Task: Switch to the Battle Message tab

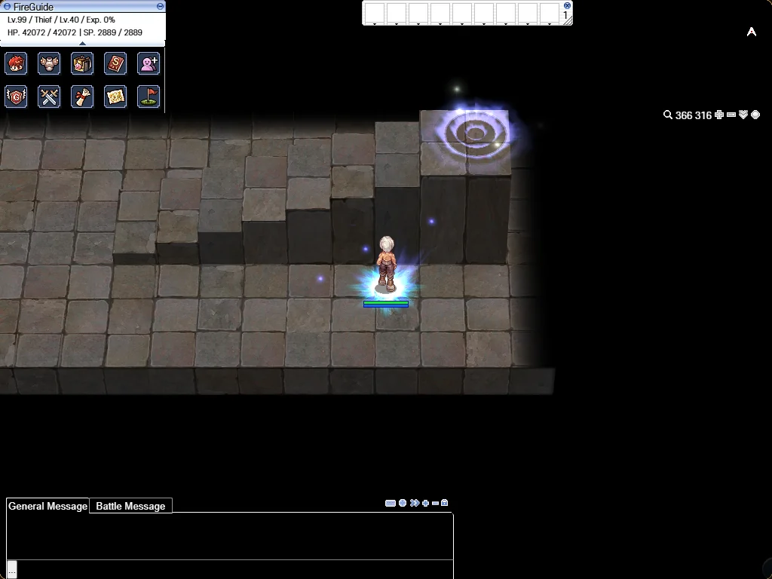Action: pyautogui.click(x=131, y=506)
